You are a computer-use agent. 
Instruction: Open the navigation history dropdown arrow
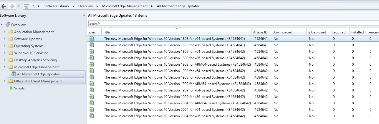[x=19, y=6]
